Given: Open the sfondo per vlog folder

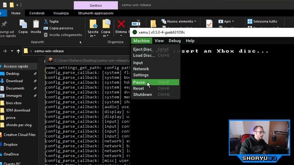Looking at the screenshot, I should tap(18, 125).
